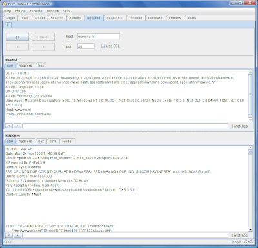Viewport: 258px width, 248px height.
Task: Click the UA-CPU: x86 header line
Action: [15, 91]
